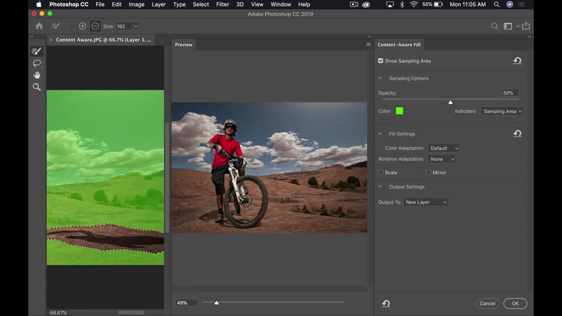Click the Bluetooth icon in menu bar
The image size is (562, 316).
[x=402, y=4]
